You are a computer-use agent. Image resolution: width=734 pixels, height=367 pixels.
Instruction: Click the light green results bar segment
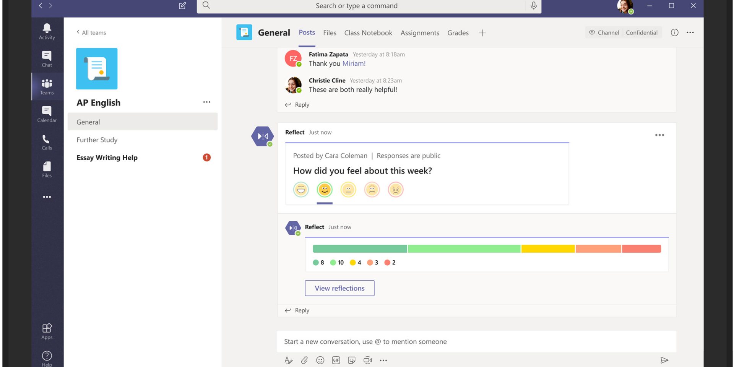[x=464, y=249]
